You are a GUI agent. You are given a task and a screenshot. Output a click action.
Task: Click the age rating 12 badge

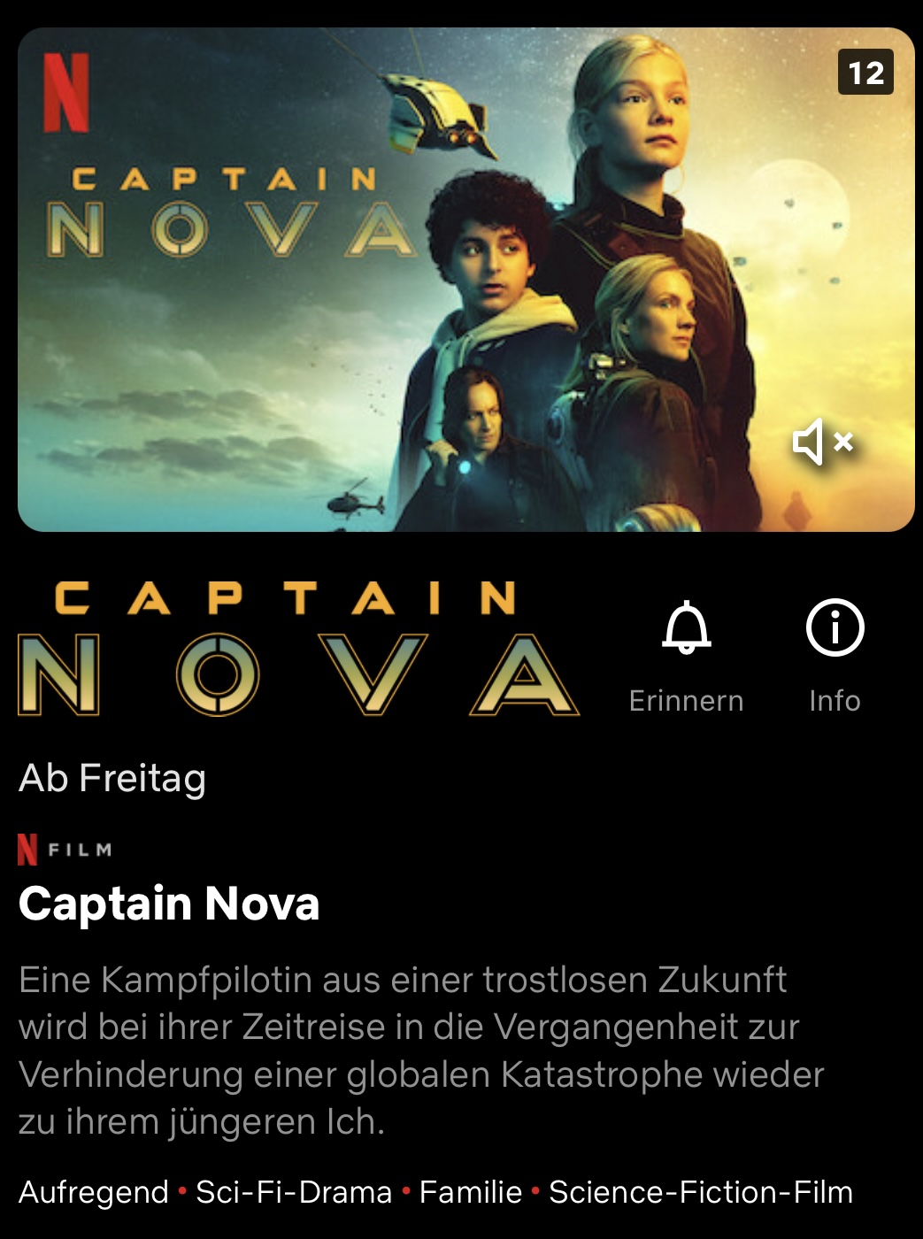[x=865, y=73]
